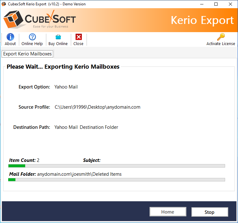Click the Kerio Export banner title
Screen dimensions: 238x223
coord(202,20)
